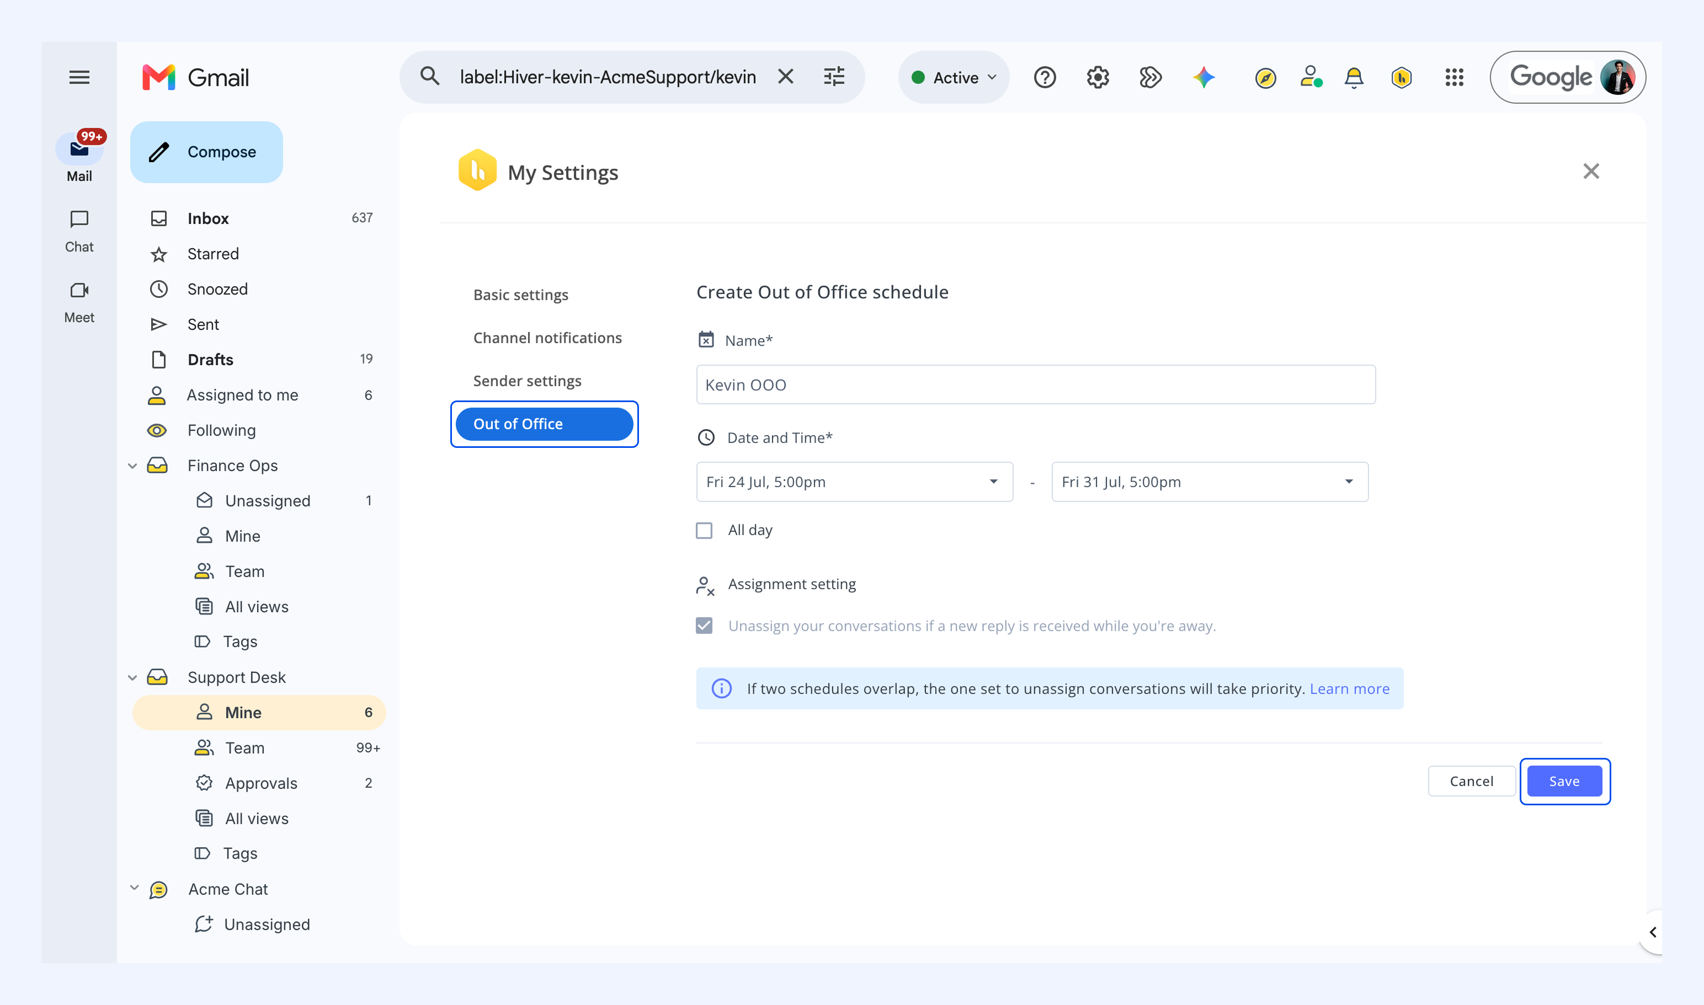Open Chat in the left rail

coord(79,232)
